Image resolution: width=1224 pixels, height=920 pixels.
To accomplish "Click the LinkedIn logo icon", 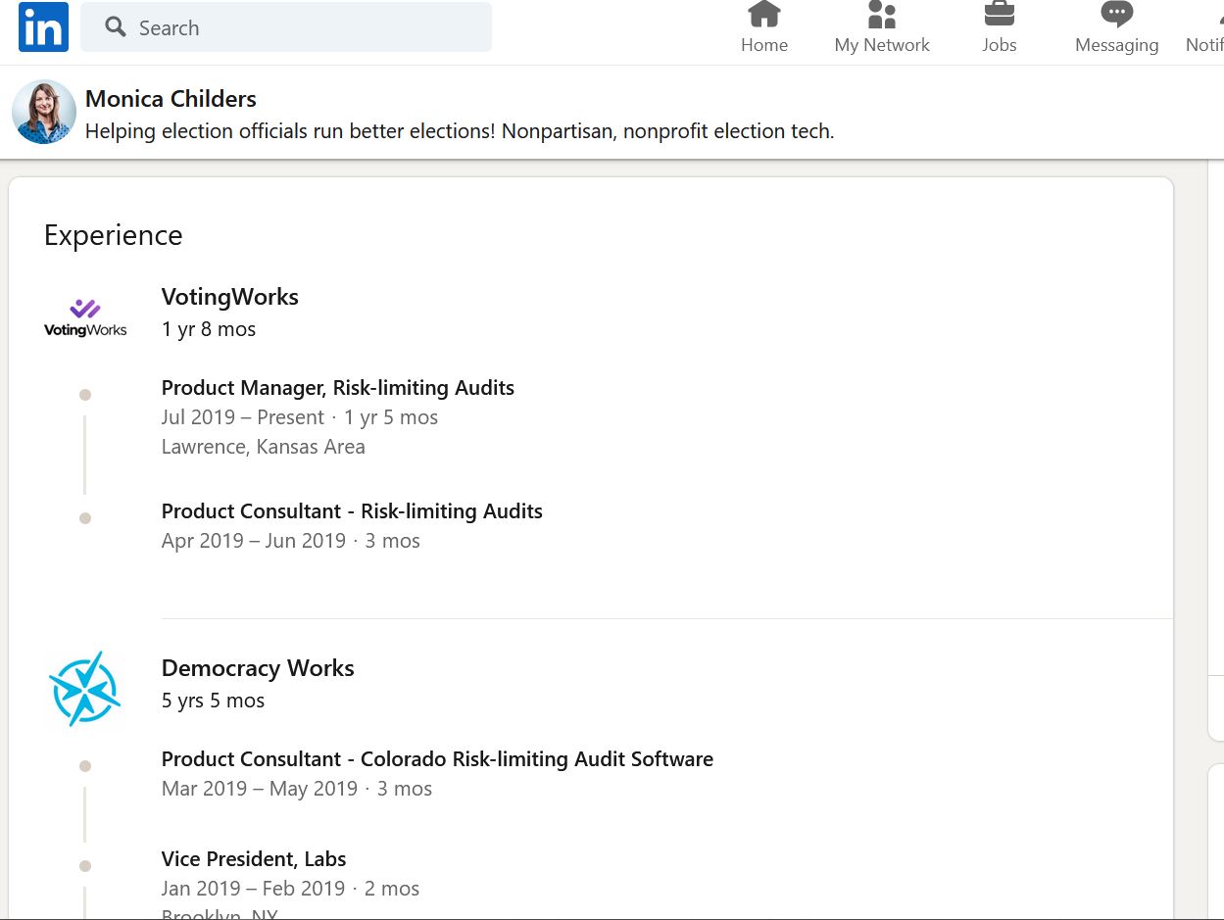I will pos(43,27).
